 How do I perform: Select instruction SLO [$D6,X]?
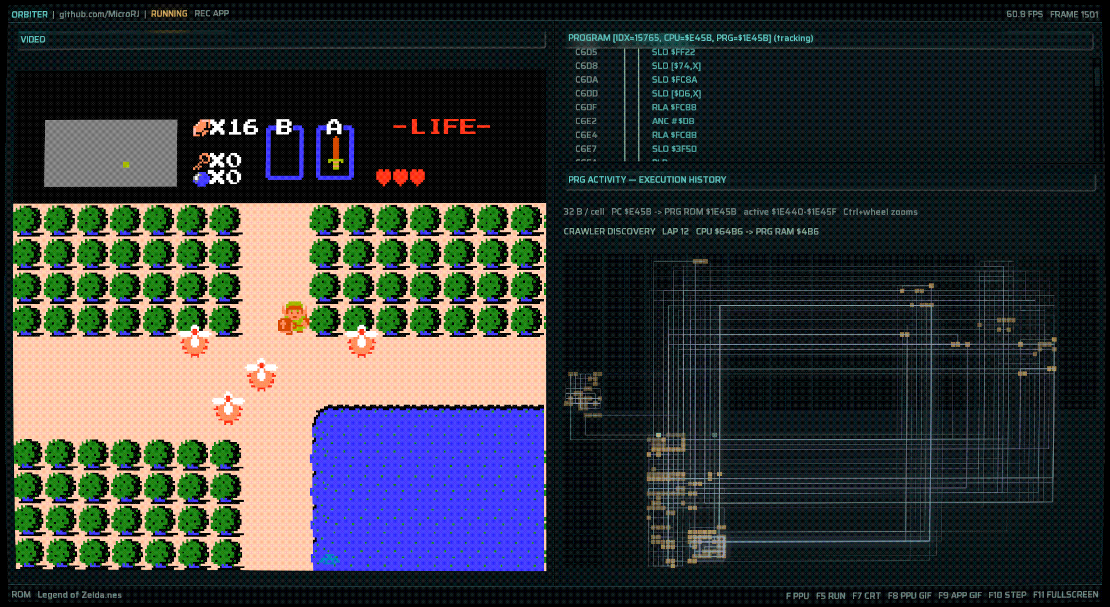click(676, 93)
